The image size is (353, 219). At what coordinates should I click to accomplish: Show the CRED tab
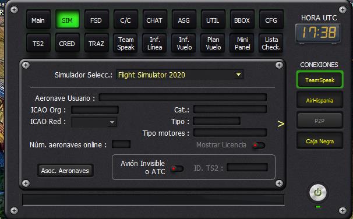68,43
